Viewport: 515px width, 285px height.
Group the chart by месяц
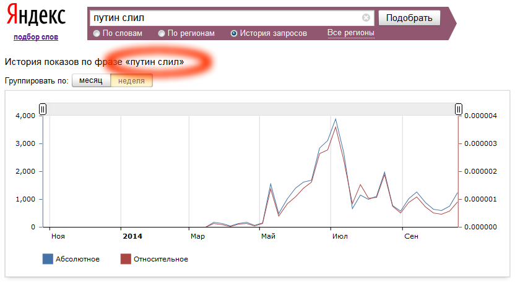(91, 80)
